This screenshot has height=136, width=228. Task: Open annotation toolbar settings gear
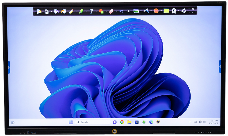click(184, 11)
